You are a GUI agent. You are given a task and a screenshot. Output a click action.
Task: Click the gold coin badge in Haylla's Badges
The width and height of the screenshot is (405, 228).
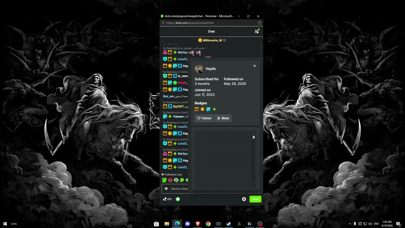202,109
